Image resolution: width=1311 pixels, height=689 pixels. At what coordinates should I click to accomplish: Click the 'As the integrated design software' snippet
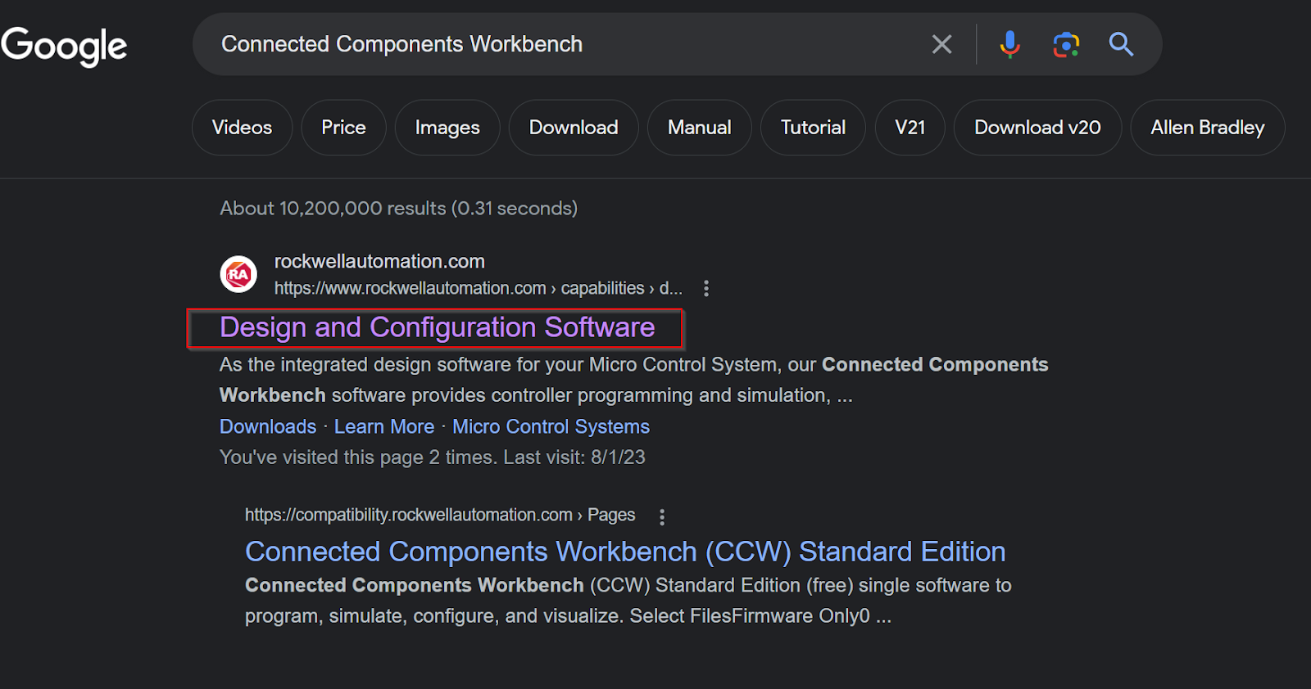[633, 380]
